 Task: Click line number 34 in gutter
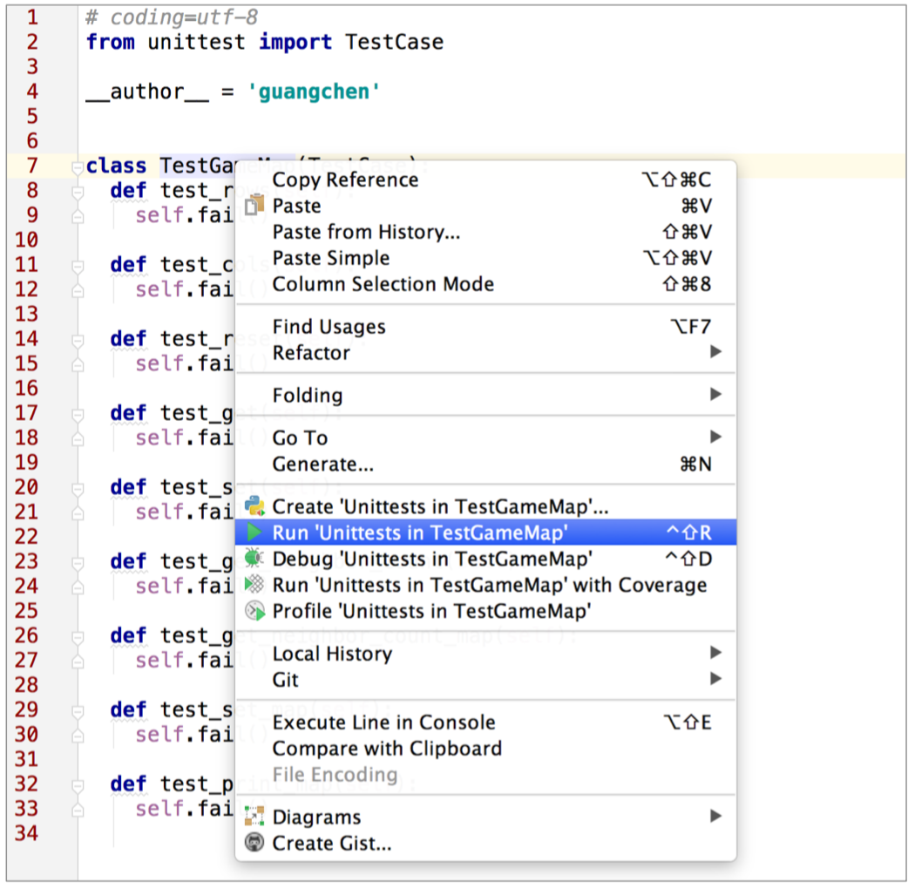click(26, 833)
